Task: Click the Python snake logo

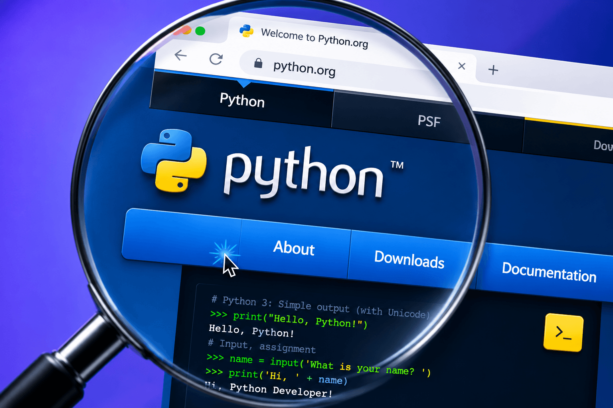Action: tap(174, 161)
